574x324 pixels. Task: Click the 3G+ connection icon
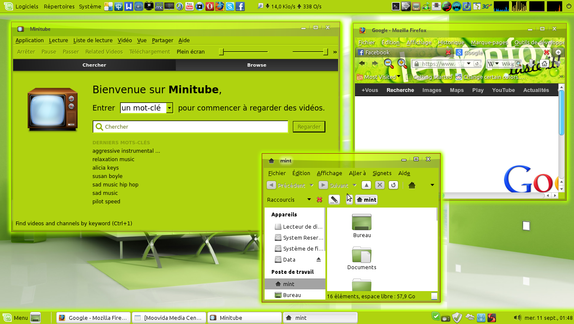pos(487,6)
